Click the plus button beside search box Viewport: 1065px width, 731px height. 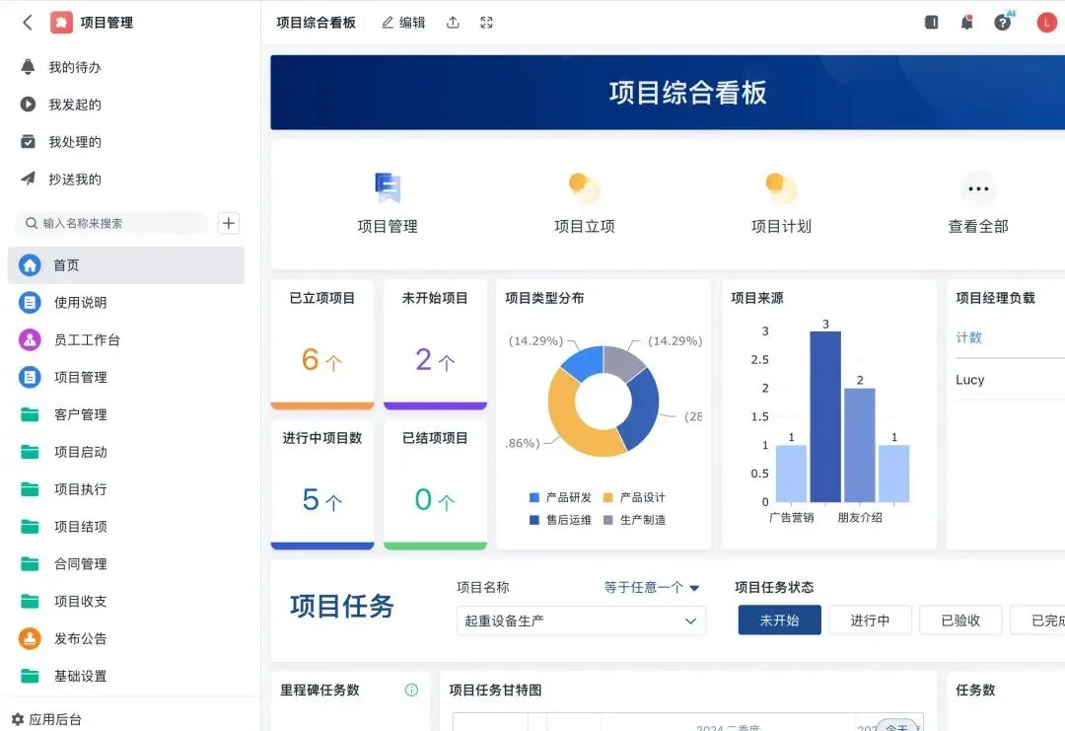click(229, 223)
